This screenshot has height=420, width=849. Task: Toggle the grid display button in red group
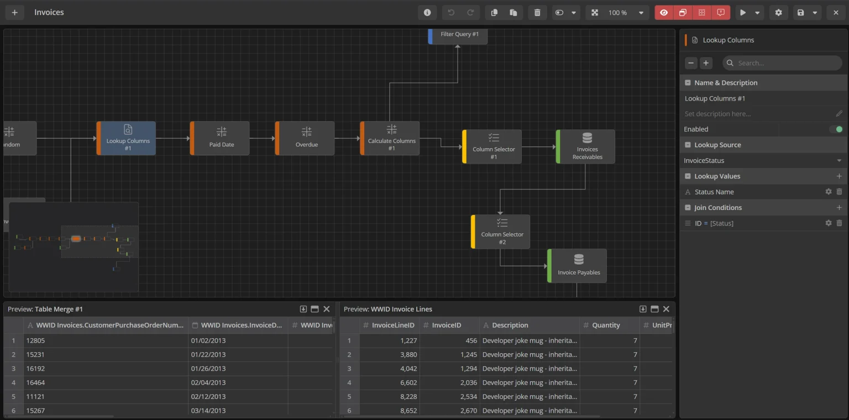[x=702, y=13]
